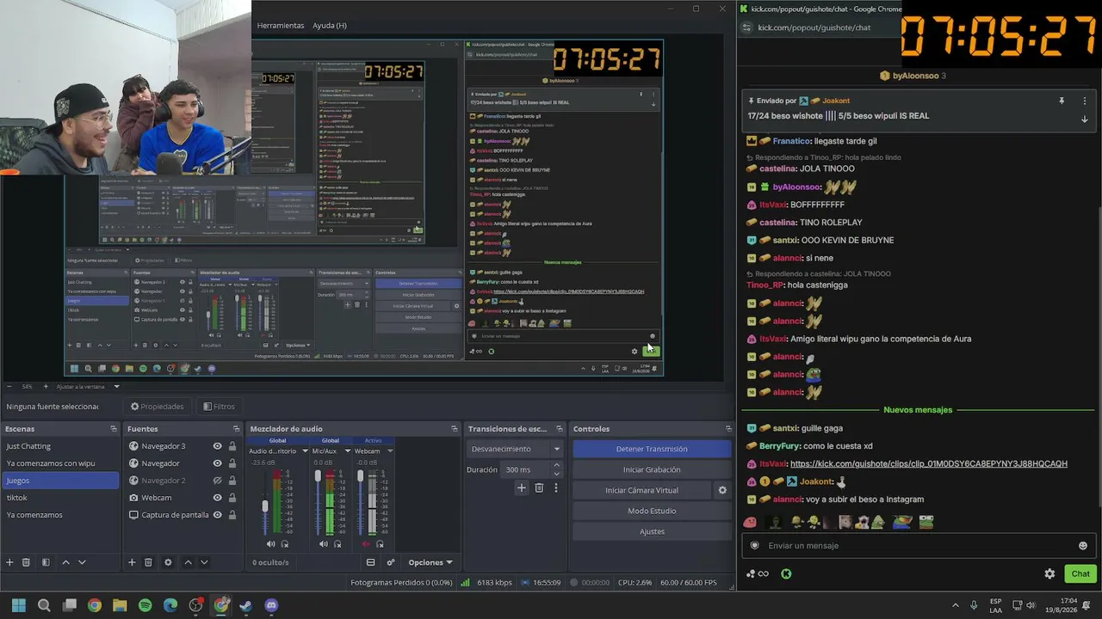The width and height of the screenshot is (1102, 619).
Task: Adjust the Webcam volume fader
Action: [x=360, y=477]
